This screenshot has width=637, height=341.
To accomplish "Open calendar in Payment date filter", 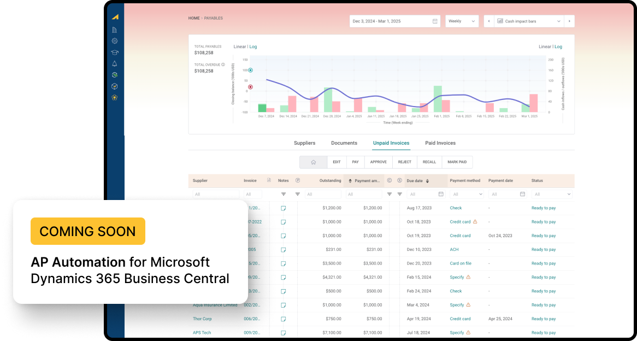I will click(523, 195).
